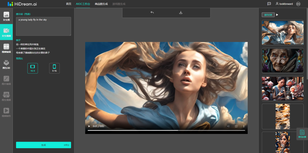Open the flower arranging girl thumbnail
This screenshot has height=153, width=308.
283,89
